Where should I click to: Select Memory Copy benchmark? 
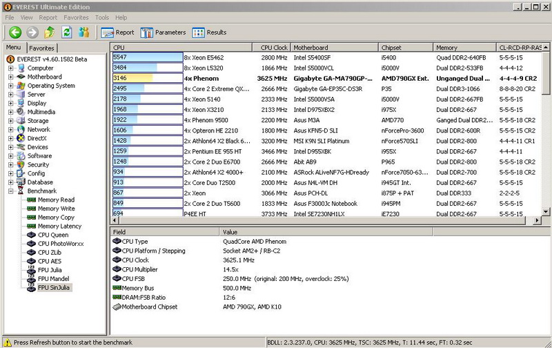pyautogui.click(x=56, y=217)
